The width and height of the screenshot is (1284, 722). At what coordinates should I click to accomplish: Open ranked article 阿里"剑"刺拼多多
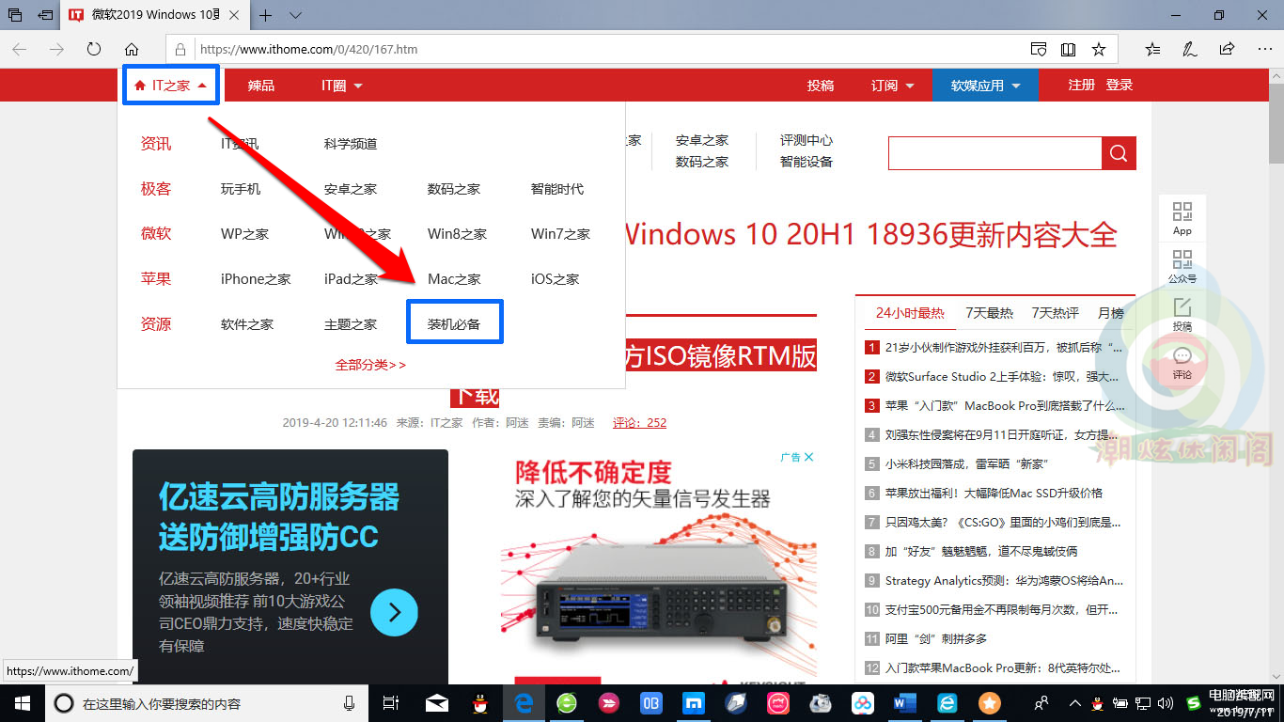[x=936, y=638]
